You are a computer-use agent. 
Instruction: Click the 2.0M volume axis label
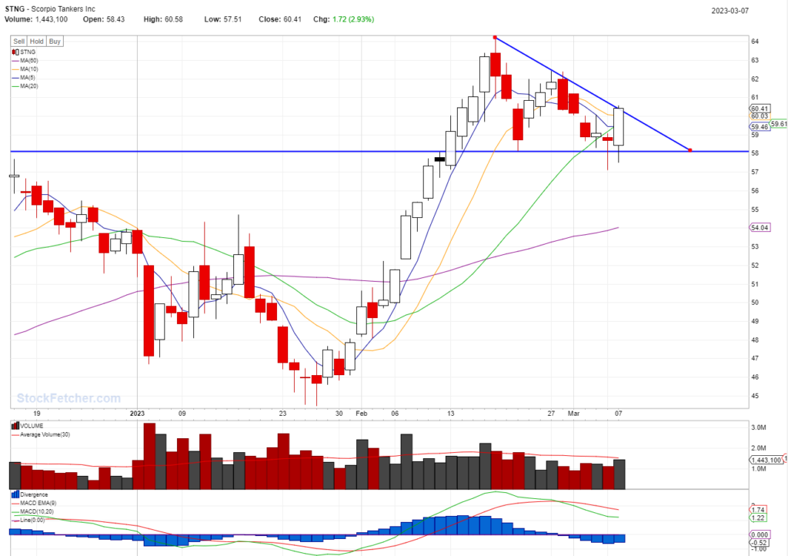click(x=758, y=448)
